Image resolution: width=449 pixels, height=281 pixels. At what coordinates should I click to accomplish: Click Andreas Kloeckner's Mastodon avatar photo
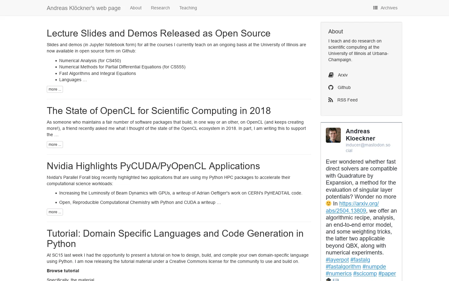coord(333,135)
